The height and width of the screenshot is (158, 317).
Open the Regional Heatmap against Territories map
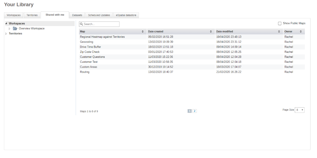[x=102, y=37]
